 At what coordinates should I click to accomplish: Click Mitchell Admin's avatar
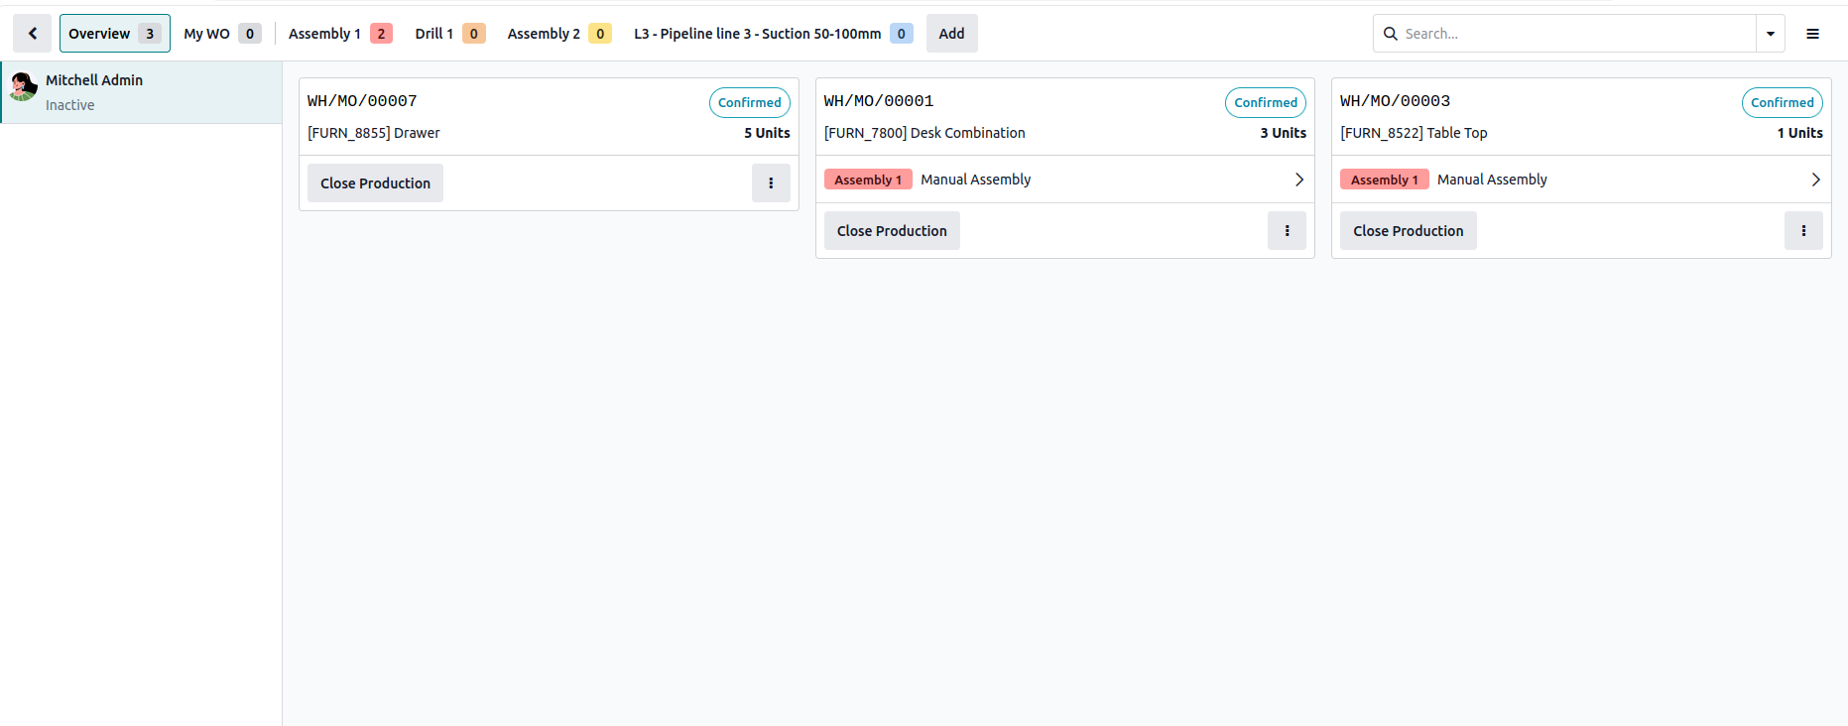point(23,87)
